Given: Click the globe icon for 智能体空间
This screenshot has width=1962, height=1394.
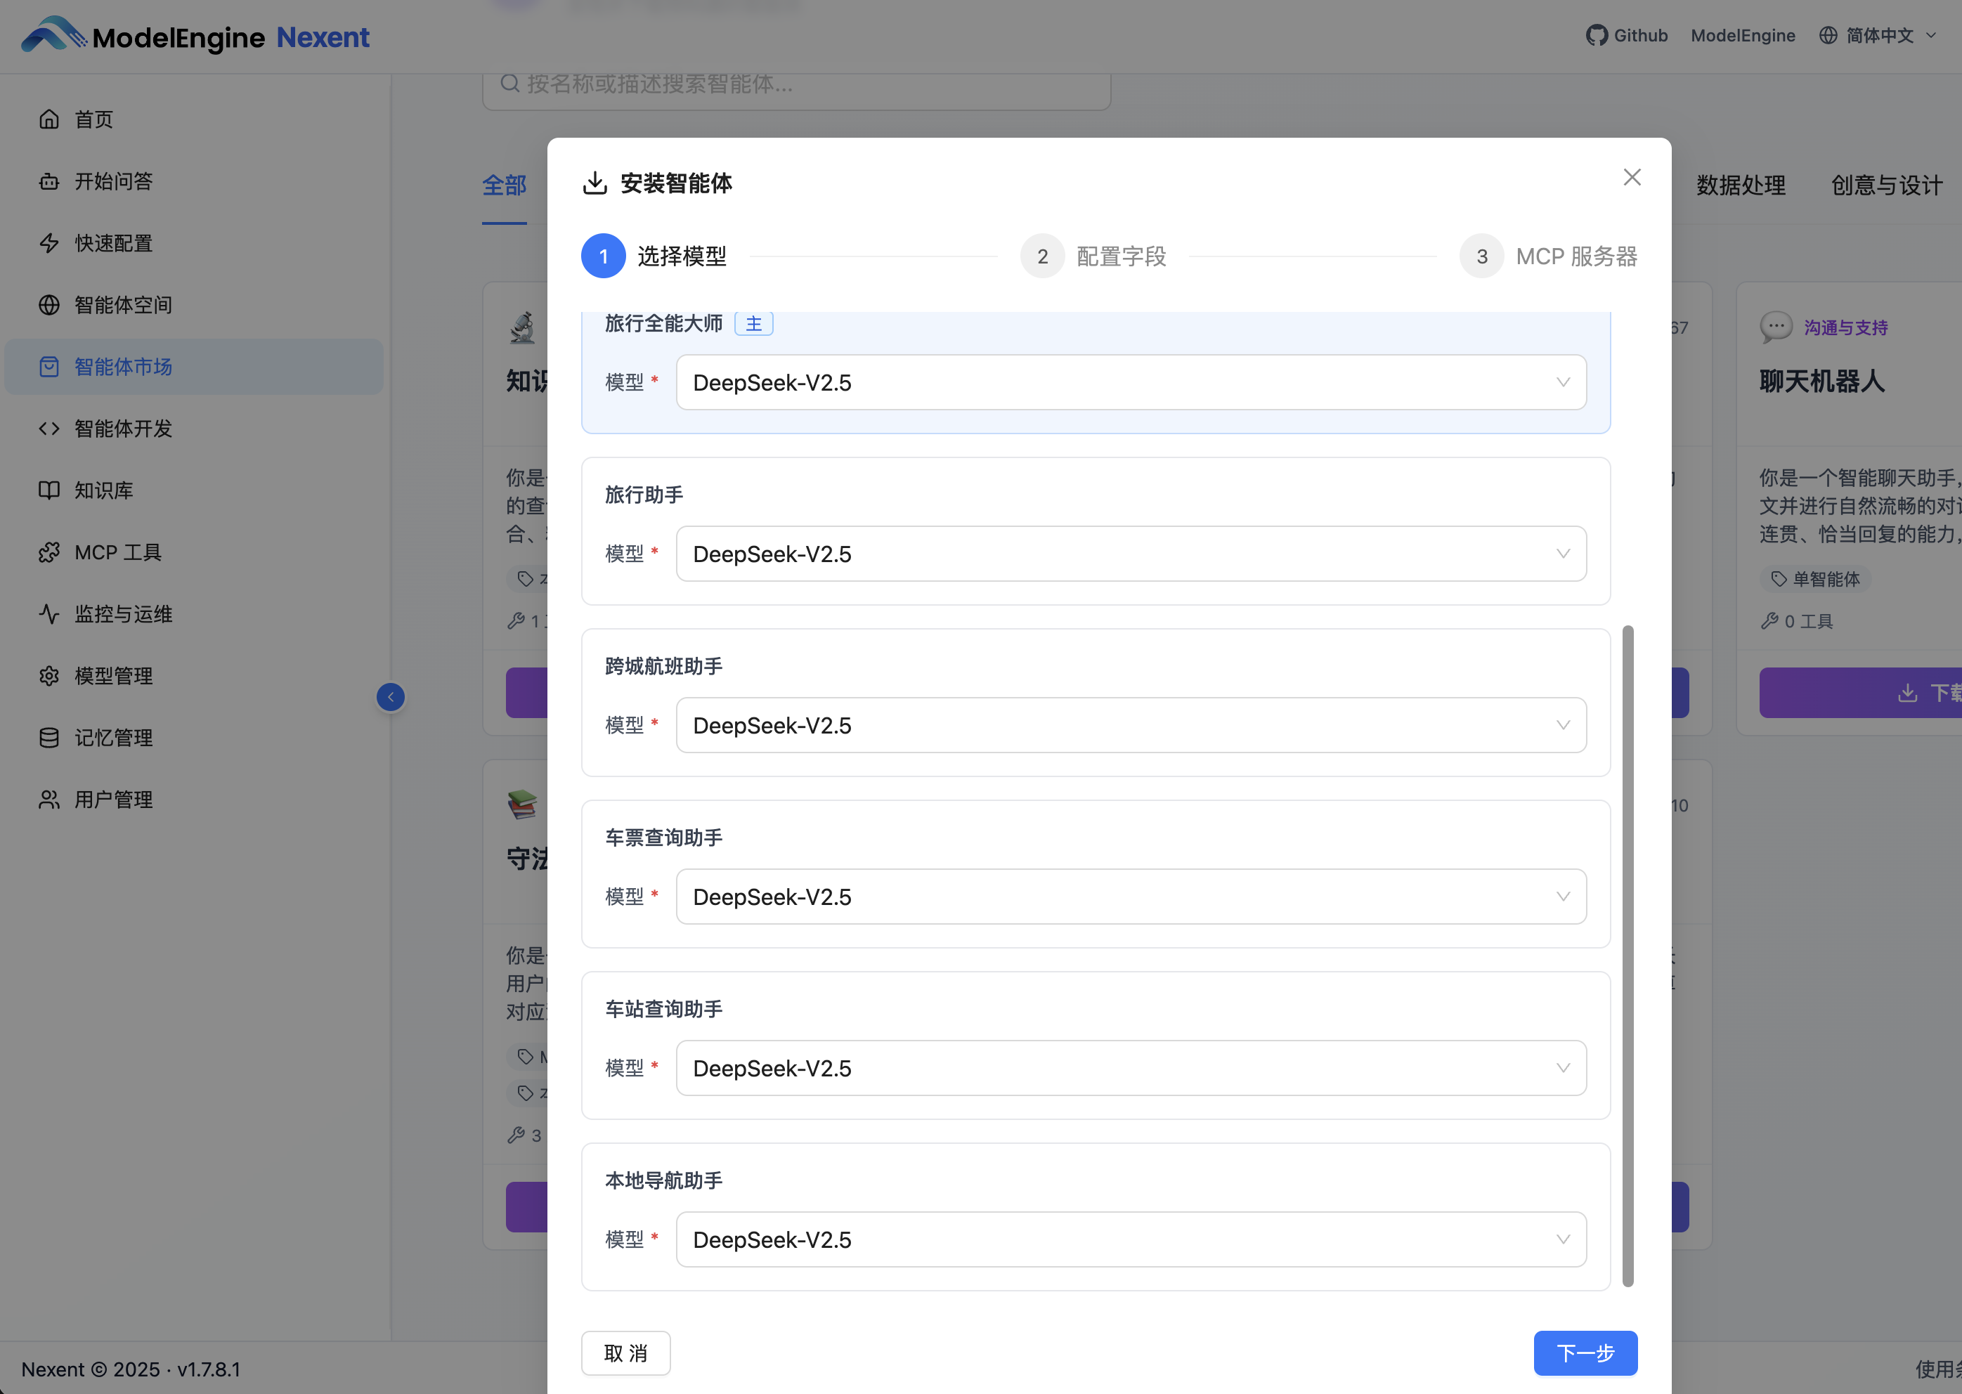Looking at the screenshot, I should tap(49, 305).
